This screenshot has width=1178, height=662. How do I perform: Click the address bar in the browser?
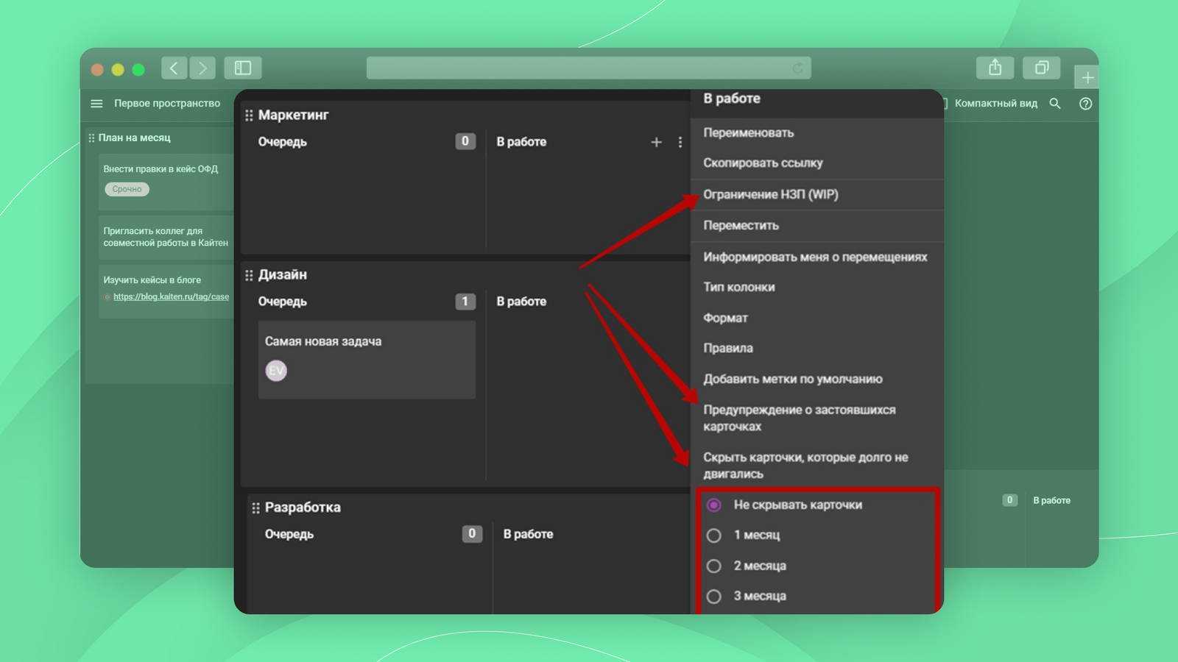point(589,68)
